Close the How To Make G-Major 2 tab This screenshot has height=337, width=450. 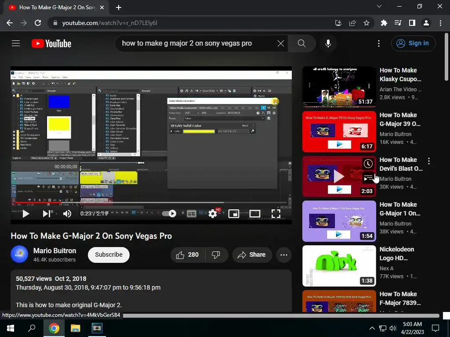click(x=102, y=7)
